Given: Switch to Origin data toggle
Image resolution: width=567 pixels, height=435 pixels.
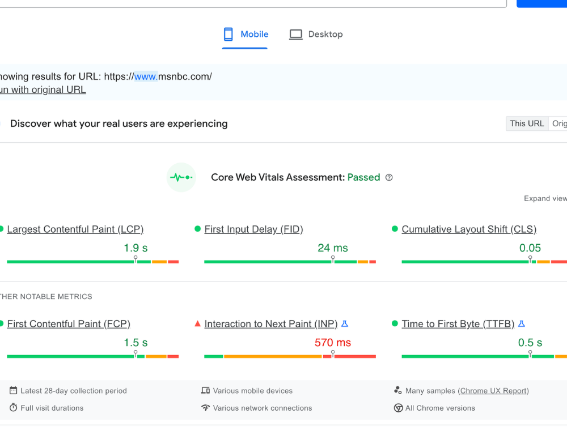Looking at the screenshot, I should click(x=558, y=123).
